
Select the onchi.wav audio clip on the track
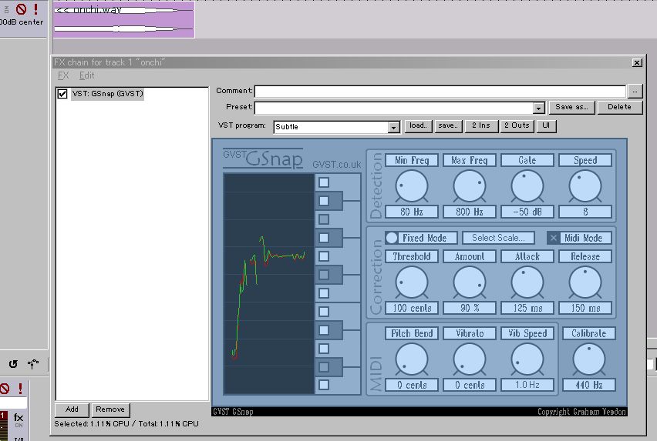pyautogui.click(x=123, y=20)
